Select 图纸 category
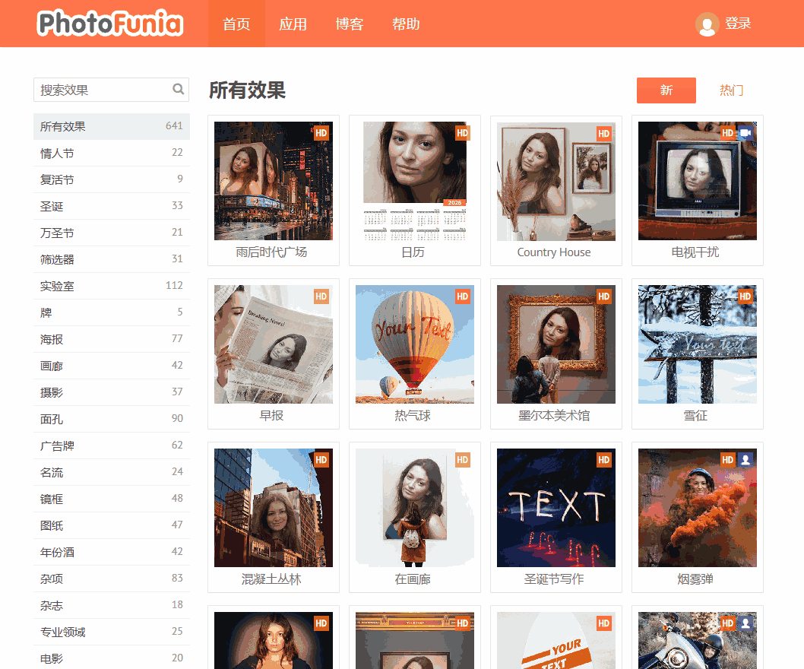Viewport: 804px width, 669px height. point(111,525)
